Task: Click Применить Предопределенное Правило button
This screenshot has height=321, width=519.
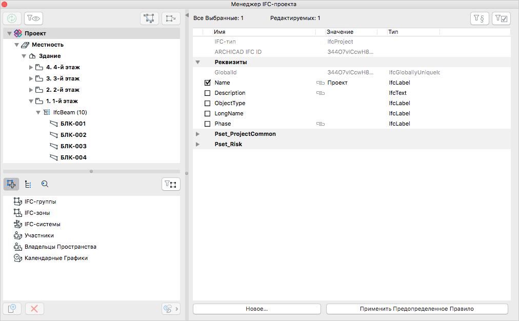Action: 417,309
